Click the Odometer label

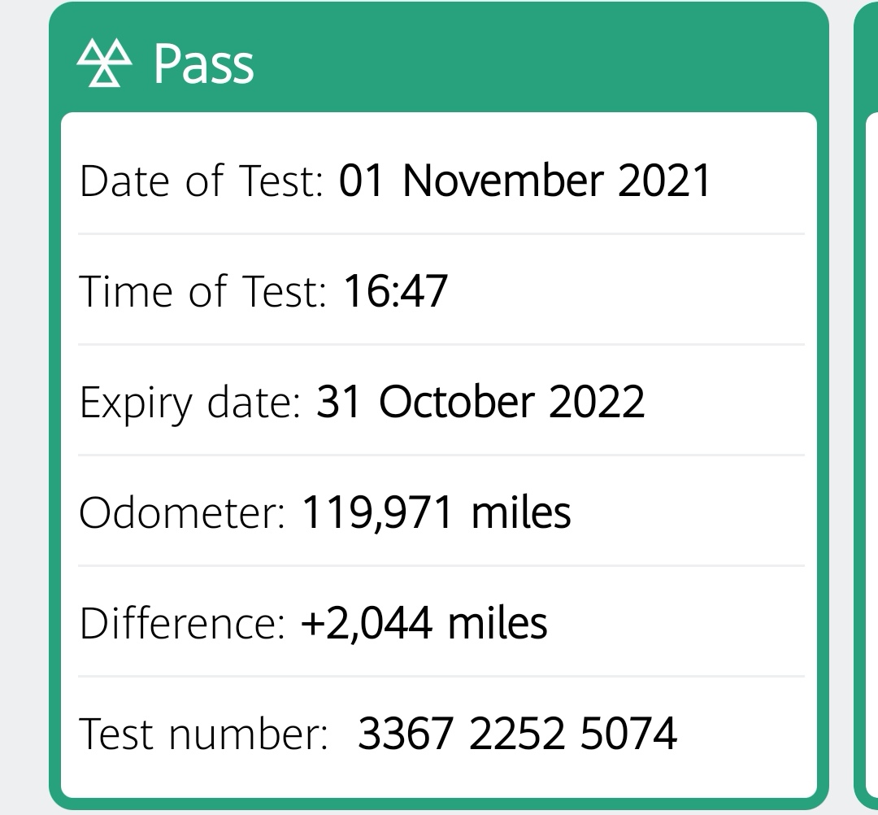(x=182, y=513)
